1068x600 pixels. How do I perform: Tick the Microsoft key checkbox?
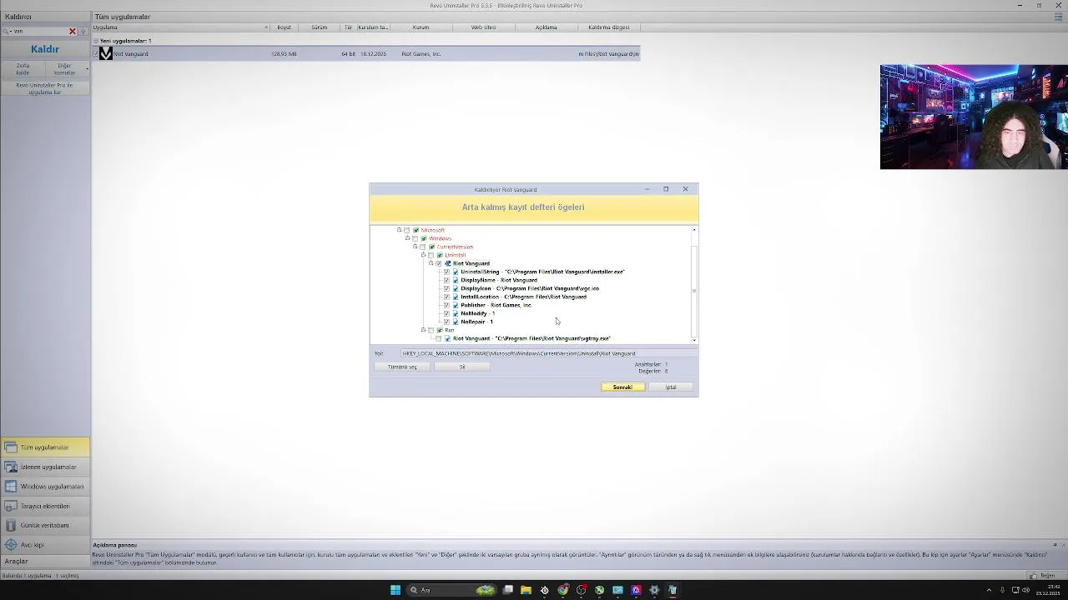point(406,230)
